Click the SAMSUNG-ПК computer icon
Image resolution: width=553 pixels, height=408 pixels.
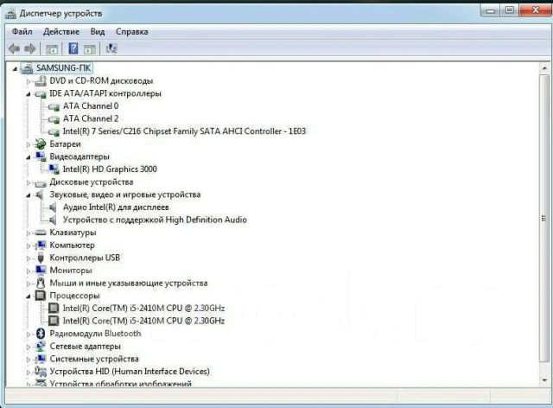27,67
